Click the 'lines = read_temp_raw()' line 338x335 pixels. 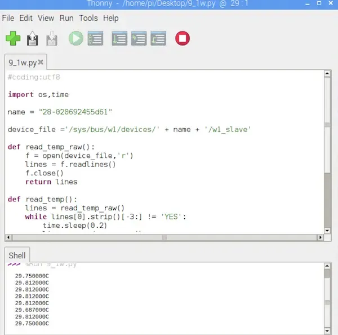tap(74, 208)
